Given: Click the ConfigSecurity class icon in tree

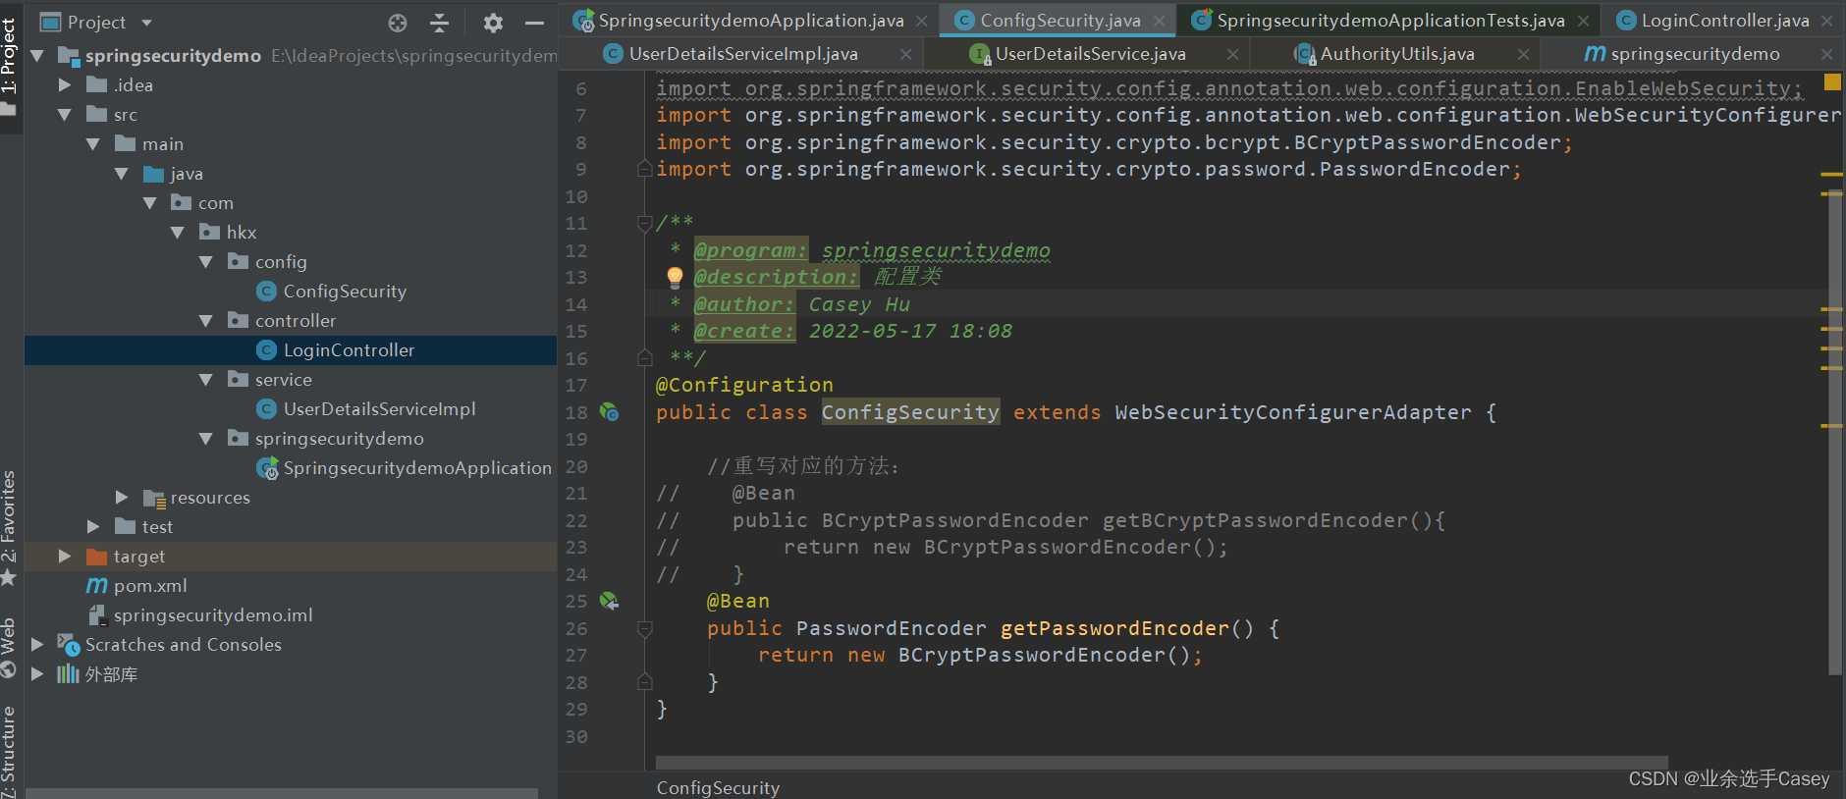Looking at the screenshot, I should tap(266, 292).
